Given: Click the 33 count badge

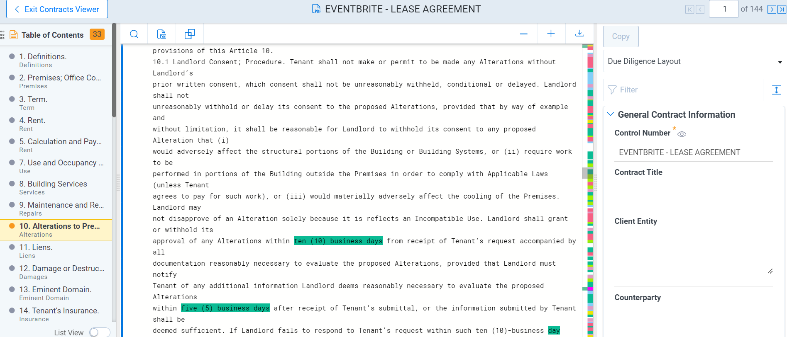Looking at the screenshot, I should [x=97, y=34].
